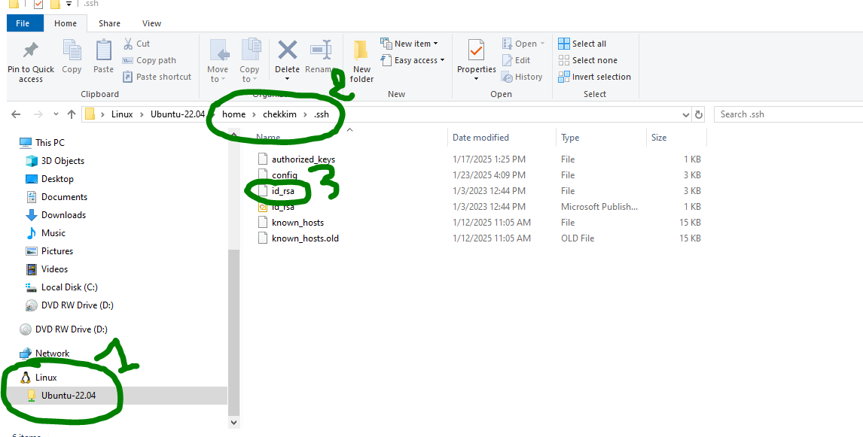
Task: Click the Copy icon in Clipboard group
Action: 72,51
